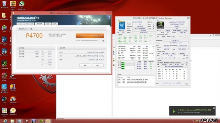The width and height of the screenshot is (220, 123).
Task: Click the 儲存 save button
Action: (x=98, y=65)
